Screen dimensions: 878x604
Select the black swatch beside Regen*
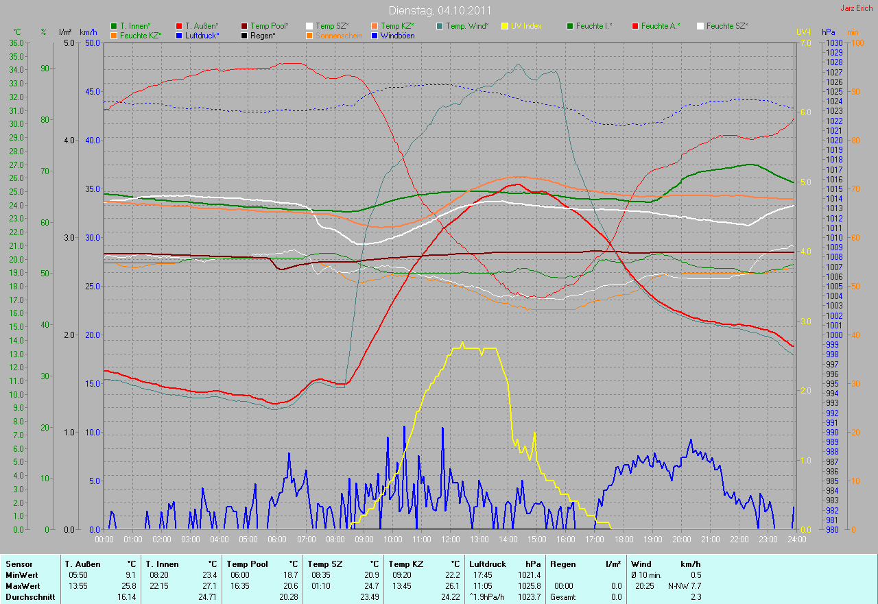(245, 35)
